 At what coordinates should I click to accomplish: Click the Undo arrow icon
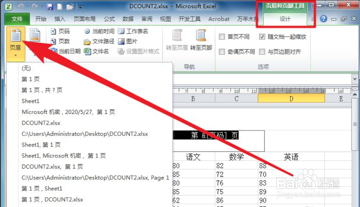20,7
